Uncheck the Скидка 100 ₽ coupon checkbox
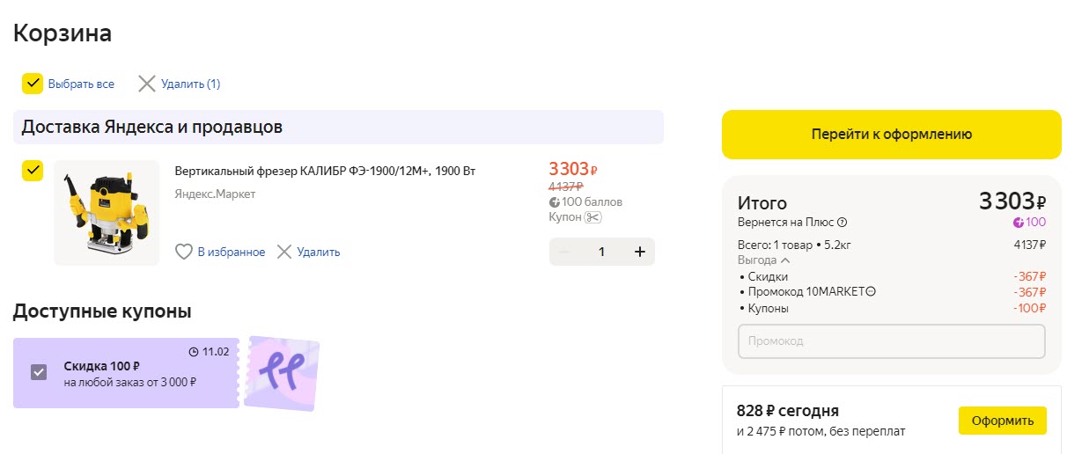Image resolution: width=1067 pixels, height=454 pixels. pyautogui.click(x=39, y=372)
